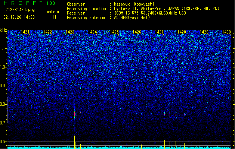The image size is (235, 149).
Task: Click the strong meteor echo at 1423
Action: pyautogui.click(x=74, y=114)
